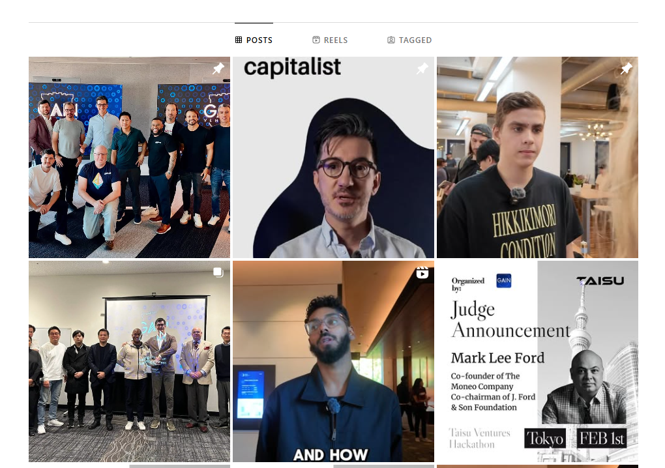Click the Tokyo label in hackathon post
665x468 pixels.
[x=545, y=438]
